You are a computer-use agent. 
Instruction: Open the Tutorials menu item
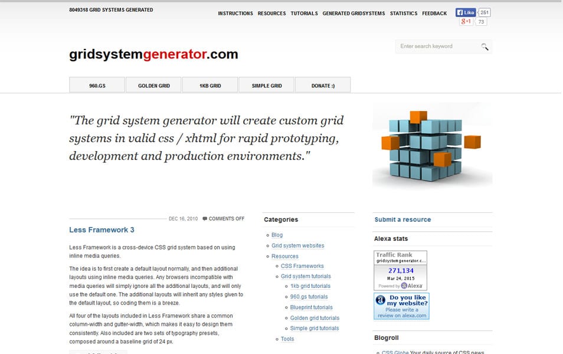(x=304, y=14)
